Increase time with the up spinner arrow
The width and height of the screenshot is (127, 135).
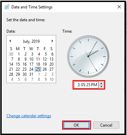click(101, 83)
